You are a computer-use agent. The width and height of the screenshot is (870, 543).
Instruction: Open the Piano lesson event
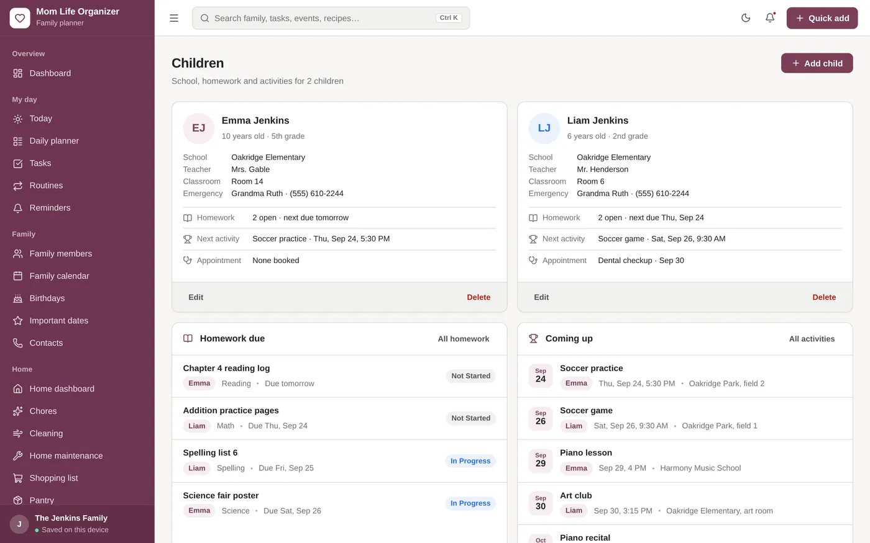point(685,461)
